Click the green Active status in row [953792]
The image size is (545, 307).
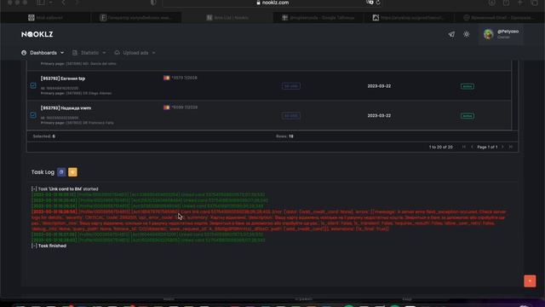pos(468,86)
